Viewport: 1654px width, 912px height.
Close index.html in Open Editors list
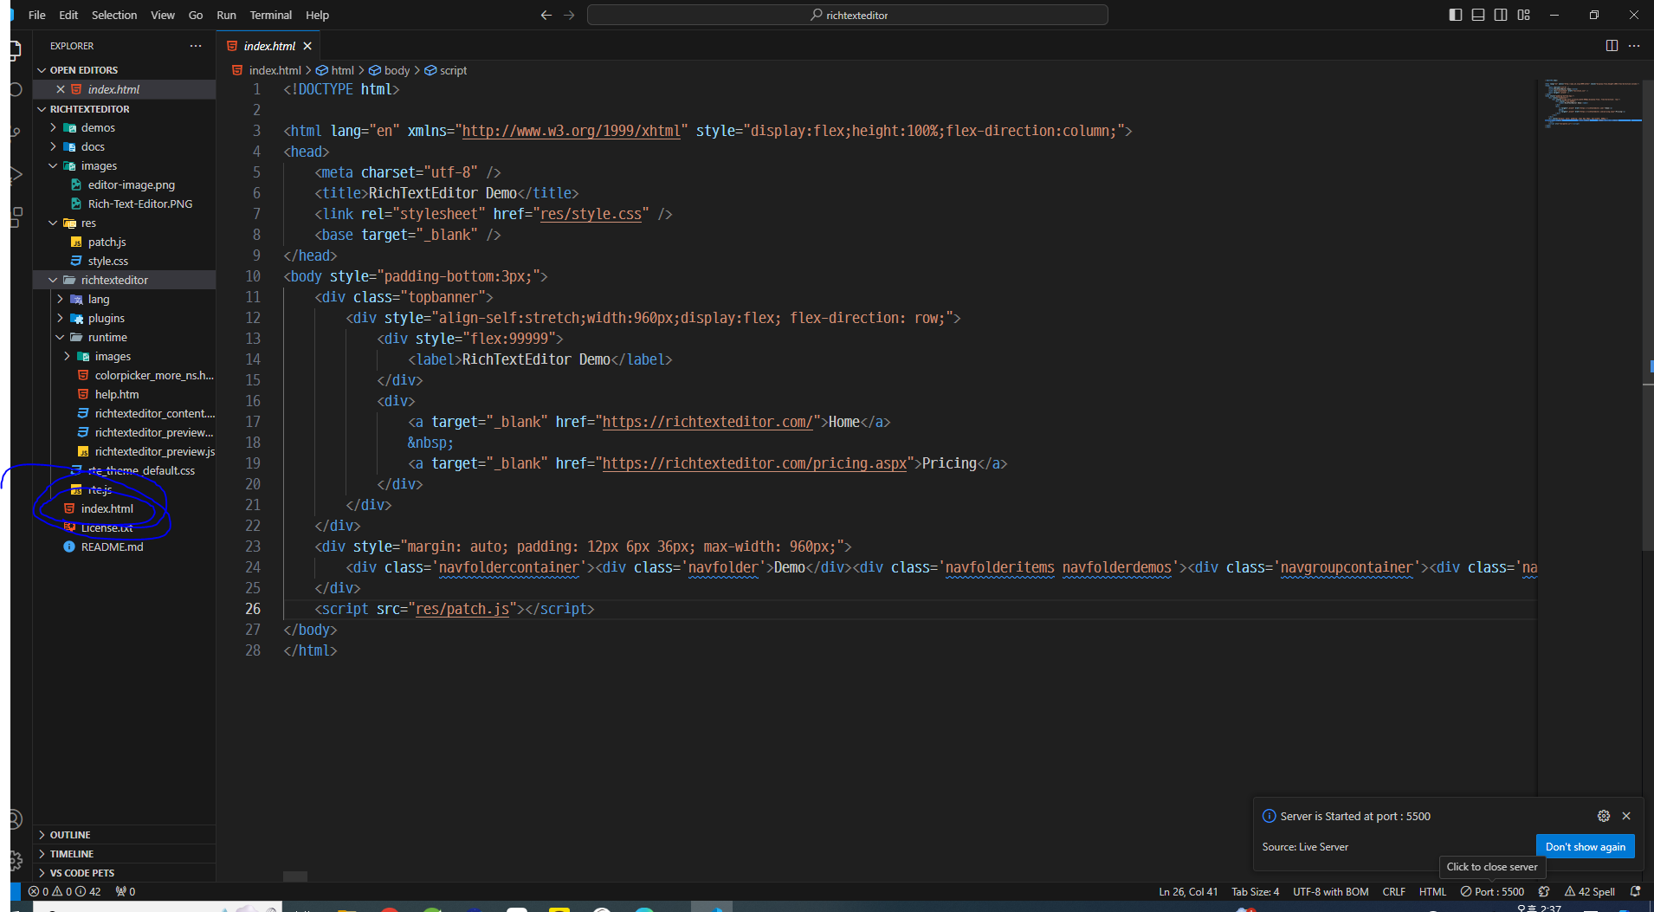[61, 89]
